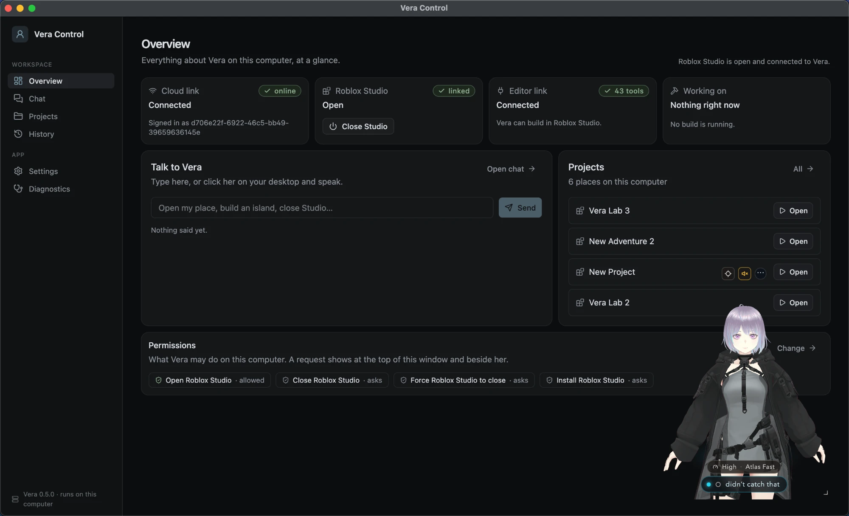Click the 43 tools badge
The height and width of the screenshot is (516, 849).
(624, 91)
